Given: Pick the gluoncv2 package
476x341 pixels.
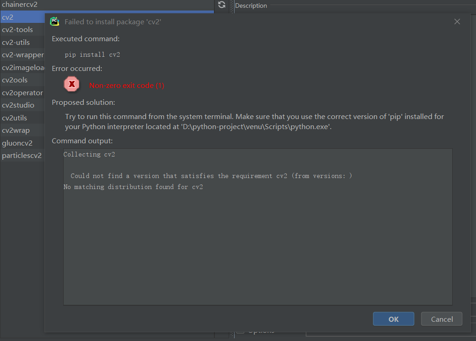Looking at the screenshot, I should point(17,143).
